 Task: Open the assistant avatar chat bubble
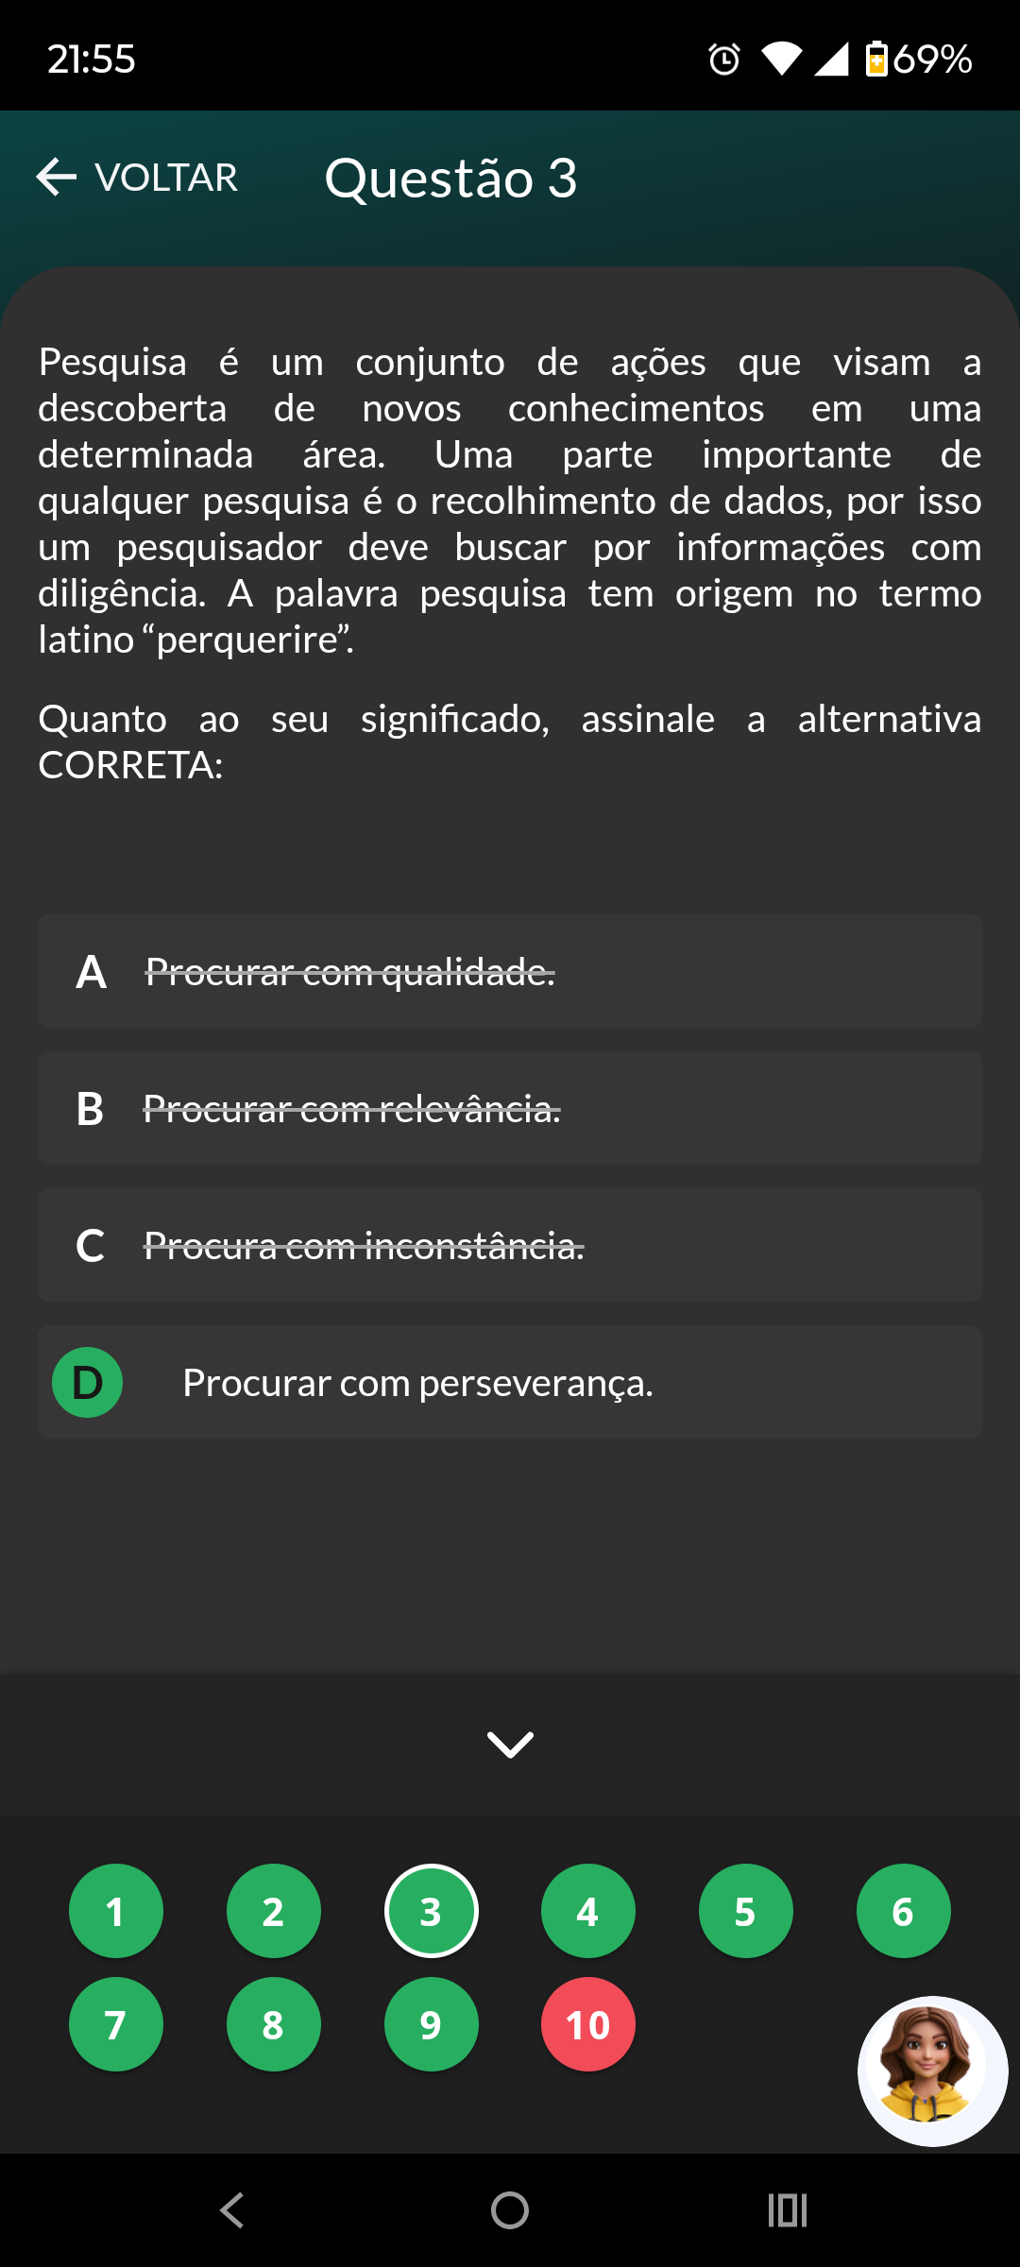(x=931, y=2071)
